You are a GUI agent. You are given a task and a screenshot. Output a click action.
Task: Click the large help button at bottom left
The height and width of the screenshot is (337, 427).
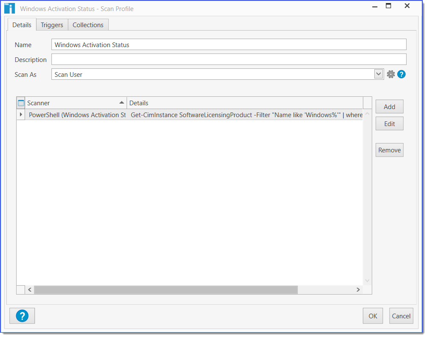(x=22, y=316)
